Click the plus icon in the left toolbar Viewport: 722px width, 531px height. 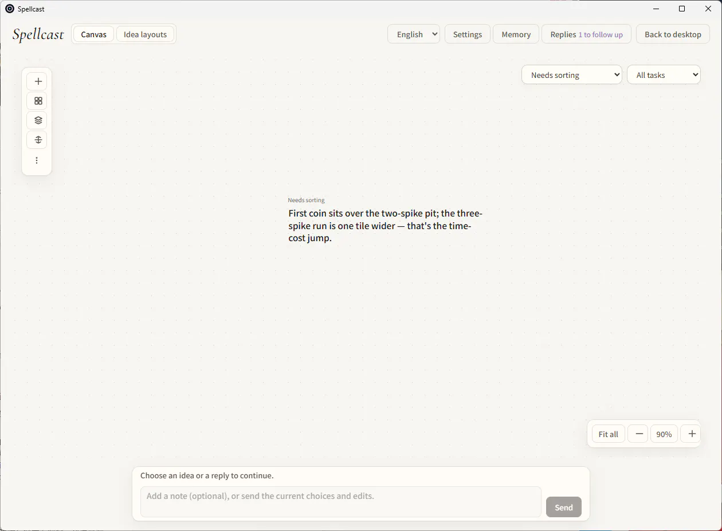(38, 81)
